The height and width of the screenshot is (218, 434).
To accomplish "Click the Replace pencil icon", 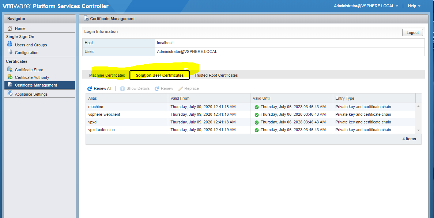I will pos(181,89).
